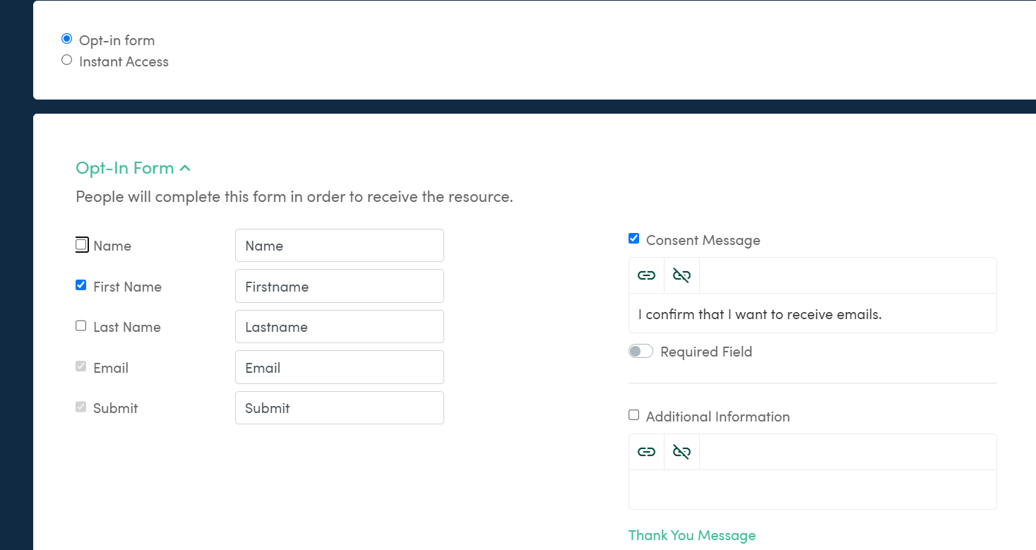The height and width of the screenshot is (550, 1036).
Task: Enable the Additional Information checkbox
Action: (x=634, y=415)
